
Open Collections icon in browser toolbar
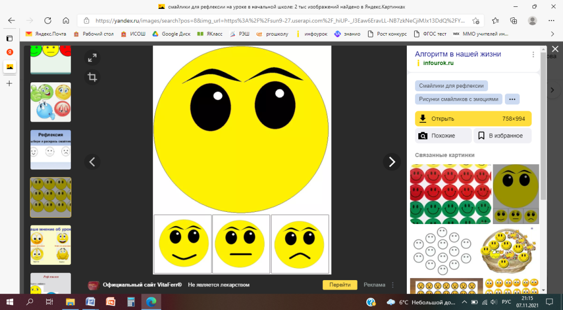click(513, 20)
